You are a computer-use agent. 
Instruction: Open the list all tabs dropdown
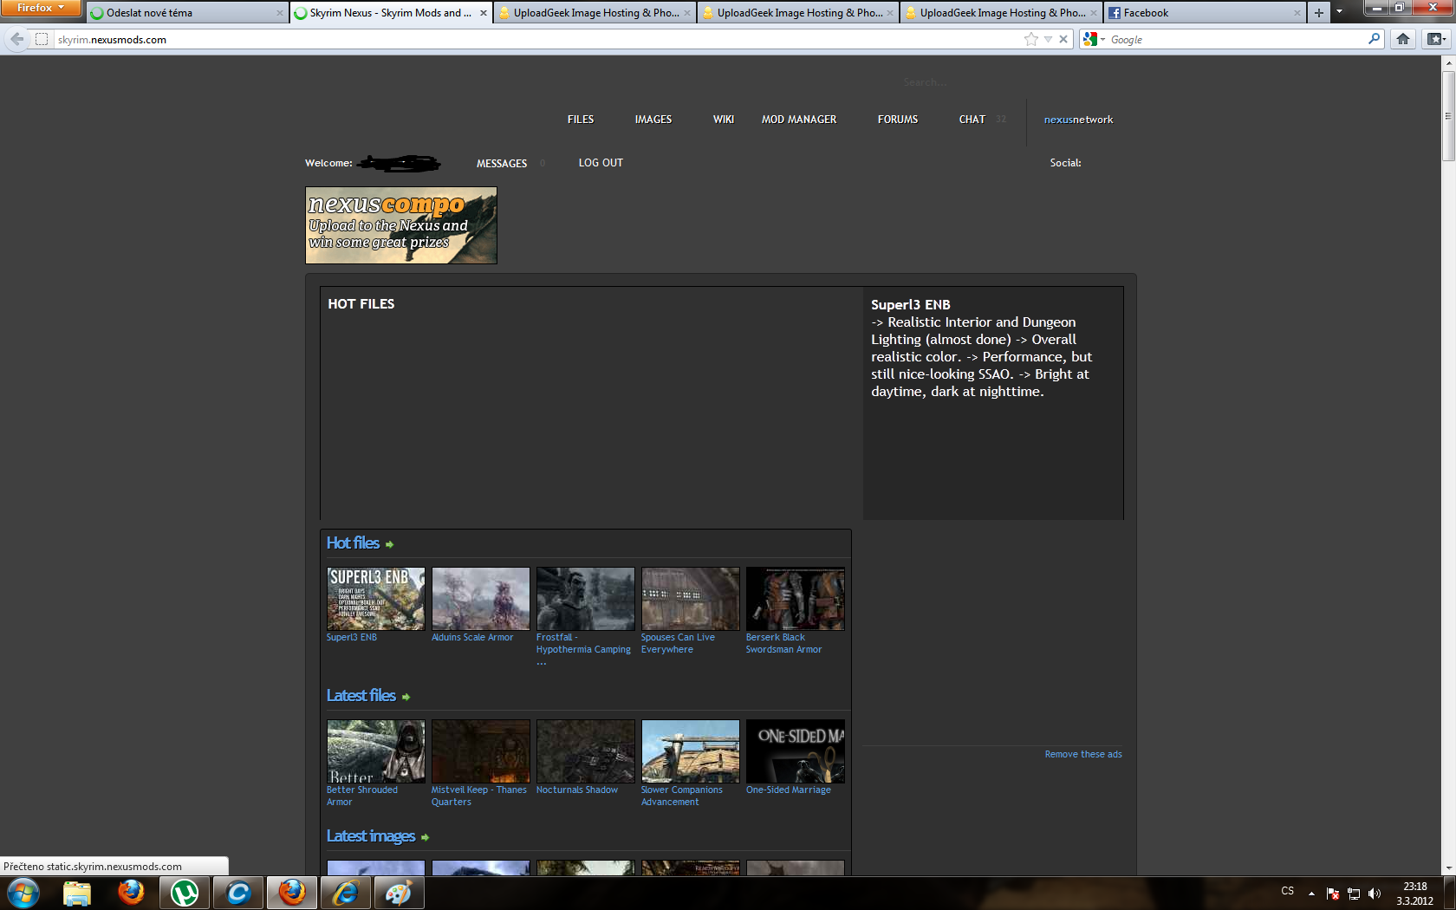pos(1339,12)
